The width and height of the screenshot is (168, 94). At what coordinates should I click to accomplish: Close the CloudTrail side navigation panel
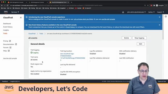pos(21,17)
